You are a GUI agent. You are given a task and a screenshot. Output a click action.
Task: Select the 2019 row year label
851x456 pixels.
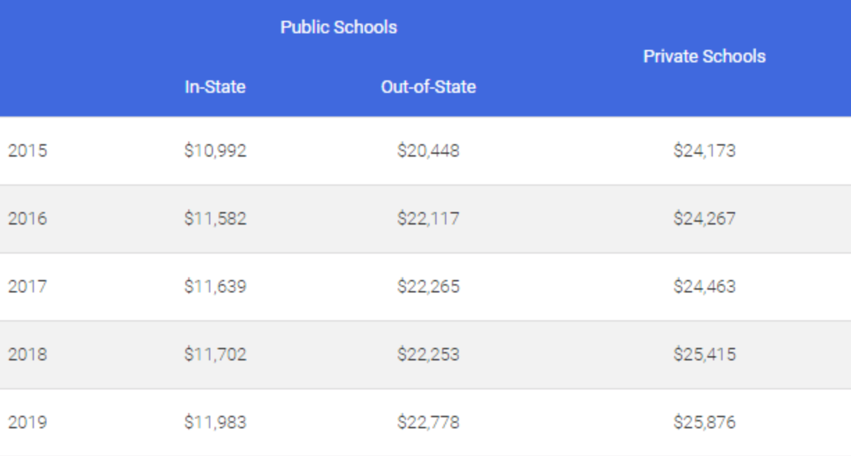point(28,422)
